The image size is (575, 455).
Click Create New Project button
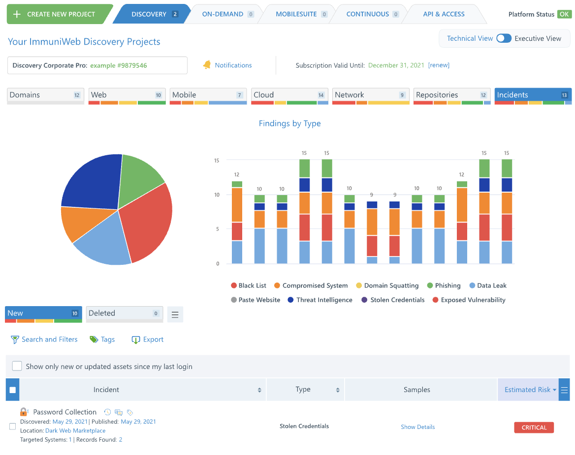point(59,14)
